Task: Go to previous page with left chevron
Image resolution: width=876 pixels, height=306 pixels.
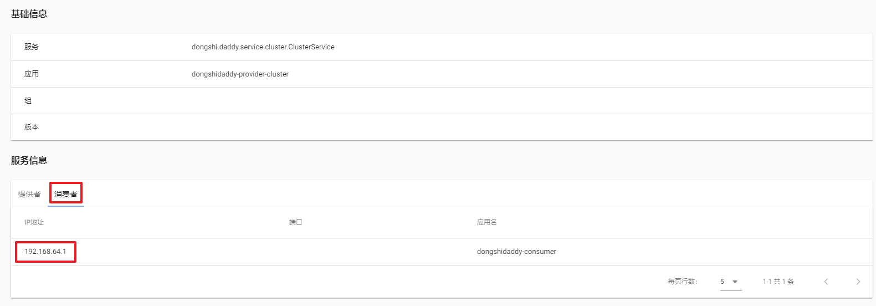Action: 826,282
